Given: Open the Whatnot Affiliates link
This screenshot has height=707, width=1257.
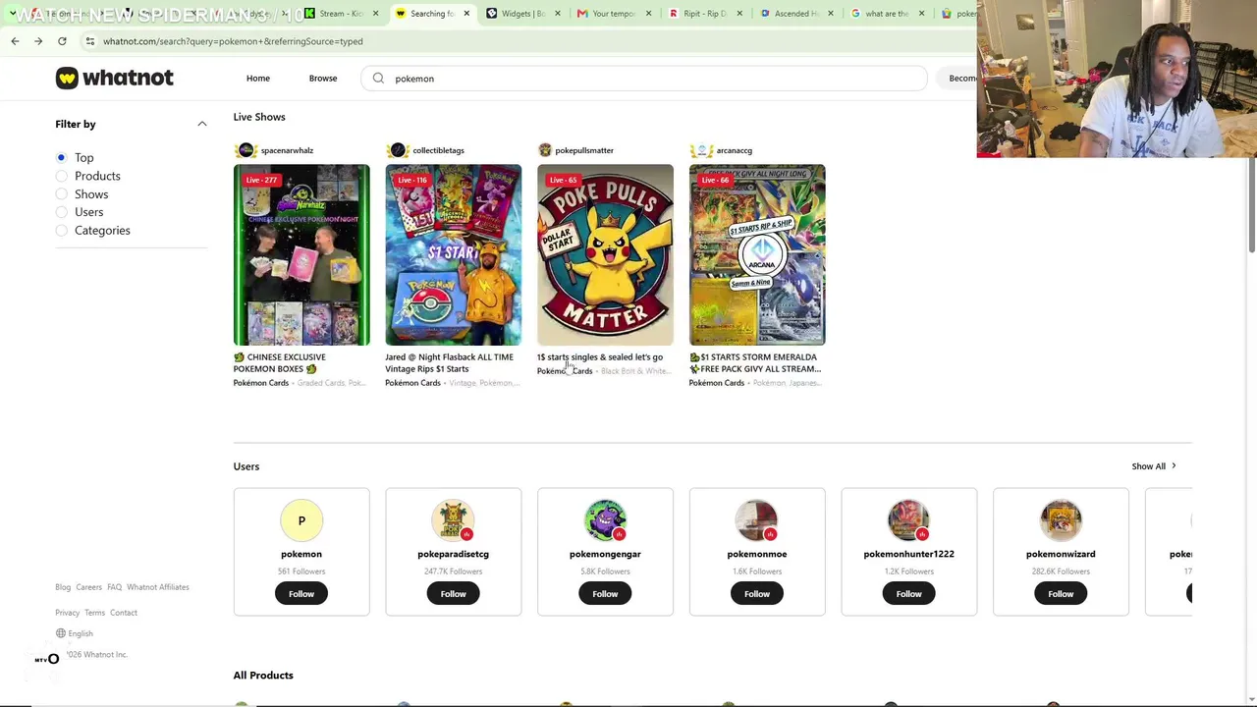Looking at the screenshot, I should pos(158,587).
